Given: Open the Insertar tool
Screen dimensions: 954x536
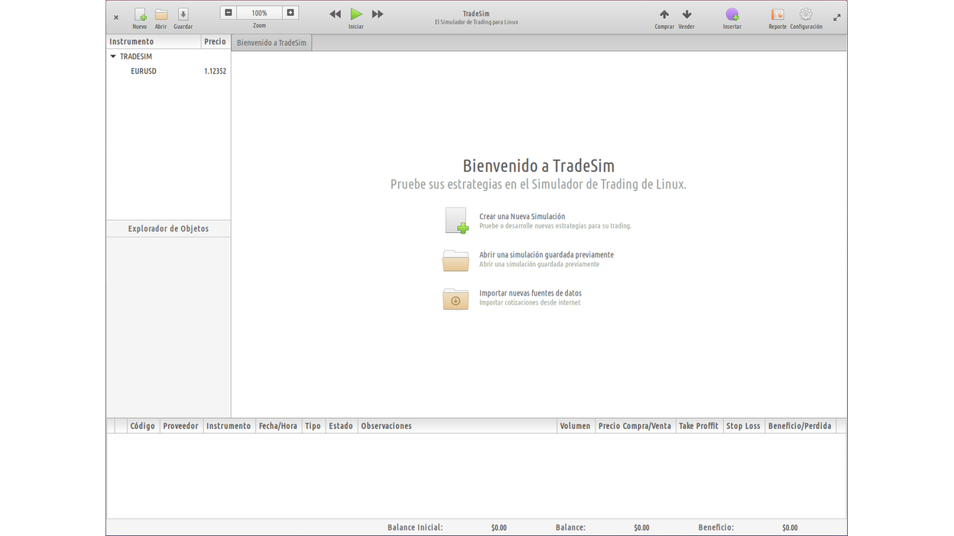Looking at the screenshot, I should pos(732,15).
